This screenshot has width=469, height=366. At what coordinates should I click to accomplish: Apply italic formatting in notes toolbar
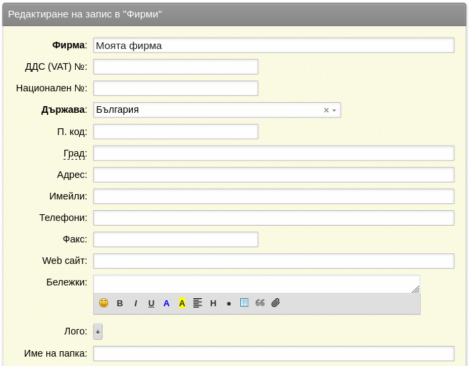tap(136, 303)
